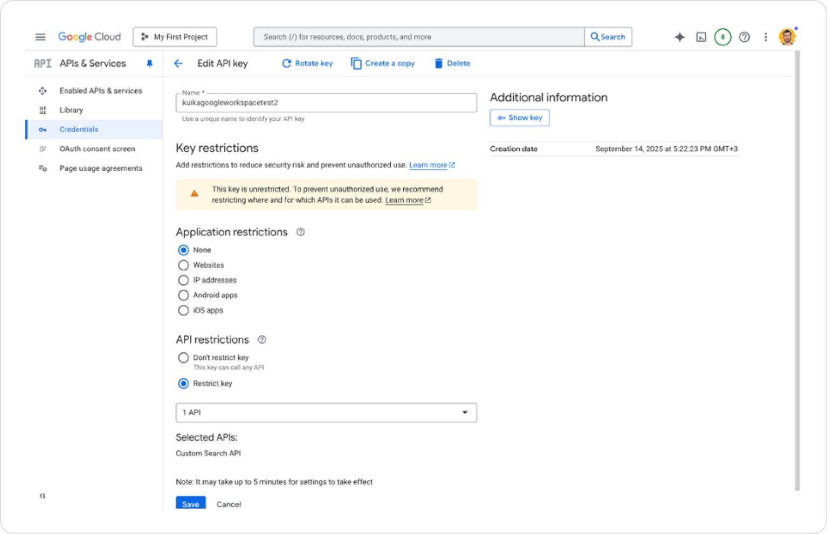Go back using the left arrow
This screenshot has width=827, height=534.
click(x=178, y=64)
